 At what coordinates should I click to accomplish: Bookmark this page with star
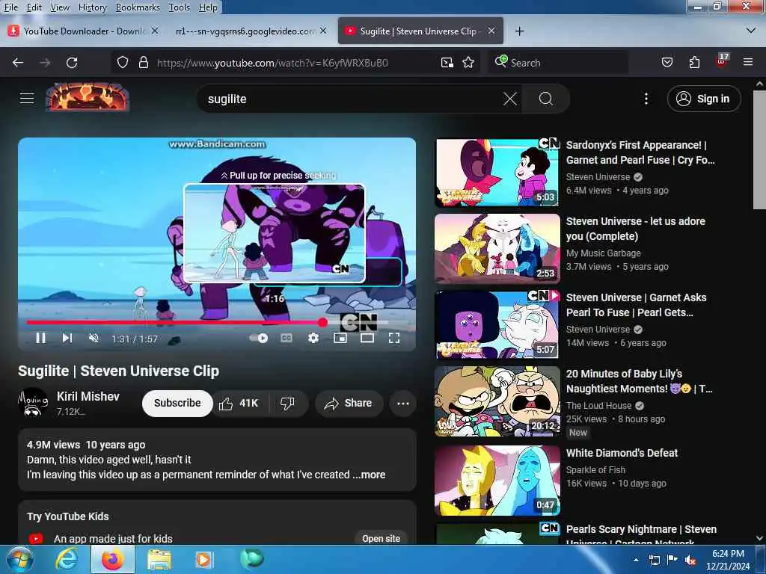(x=468, y=63)
